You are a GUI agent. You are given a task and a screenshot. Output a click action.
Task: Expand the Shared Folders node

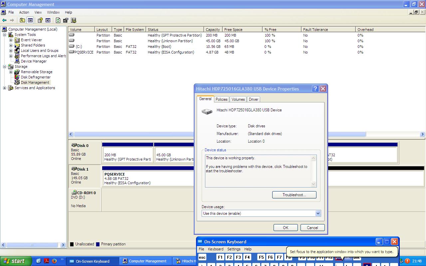tap(11, 45)
